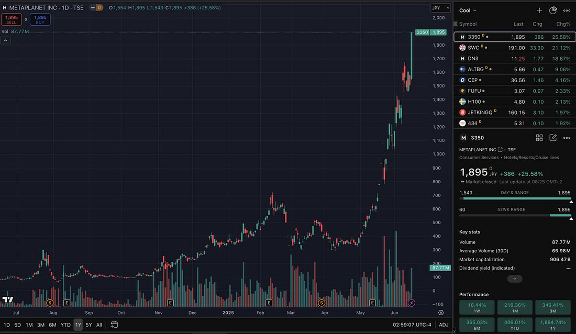Click the S split marker near April
The width and height of the screenshot is (576, 334).
(322, 303)
